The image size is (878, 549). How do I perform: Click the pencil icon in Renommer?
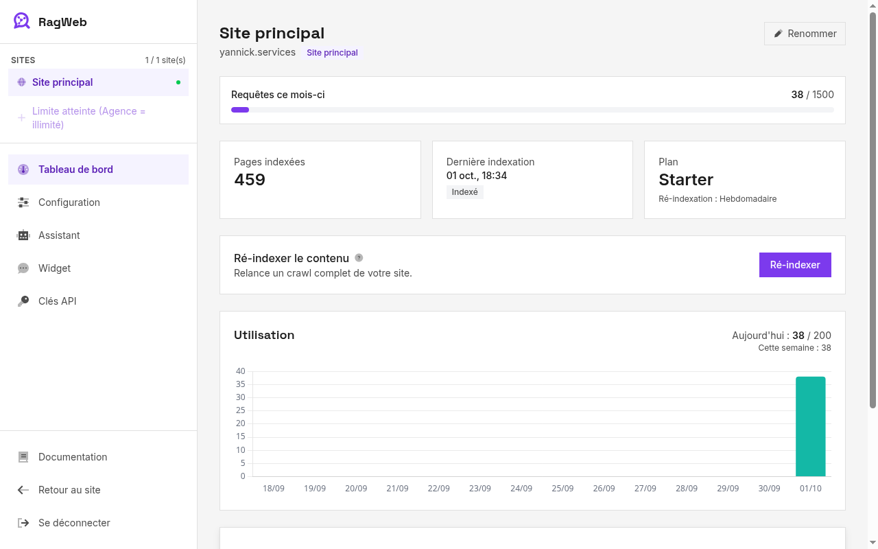pyautogui.click(x=778, y=34)
